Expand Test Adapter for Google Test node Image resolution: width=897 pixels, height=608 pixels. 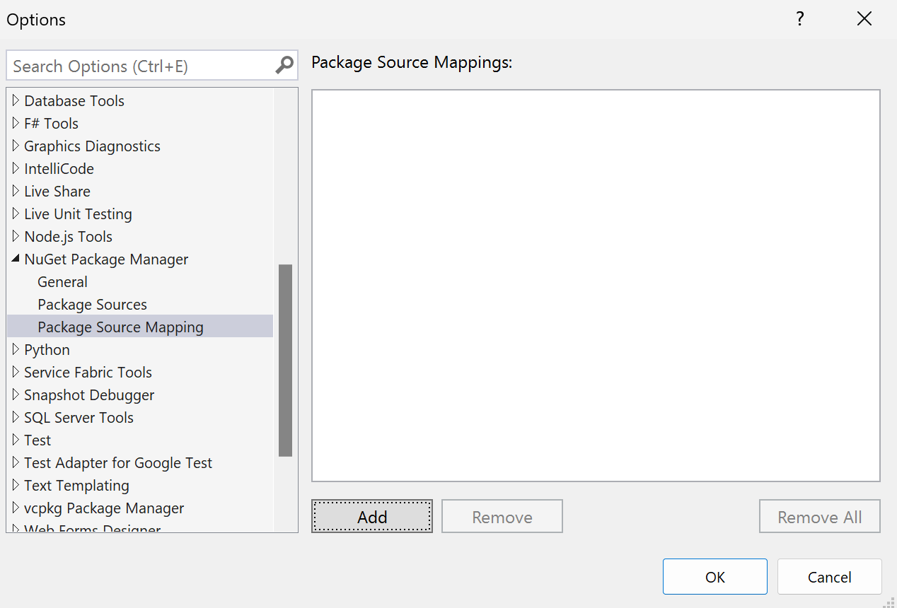click(16, 462)
